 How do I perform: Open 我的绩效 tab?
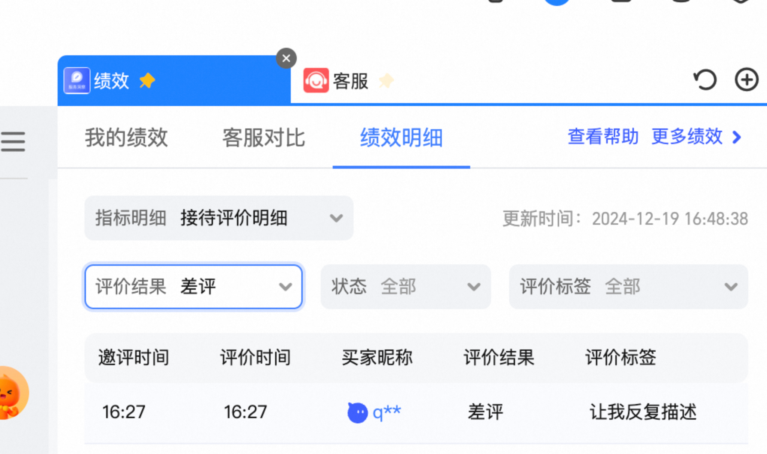click(126, 137)
